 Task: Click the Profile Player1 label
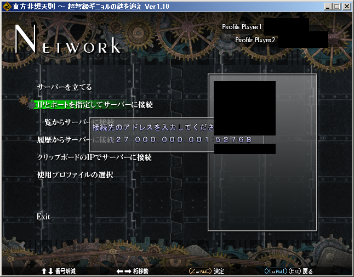(242, 27)
